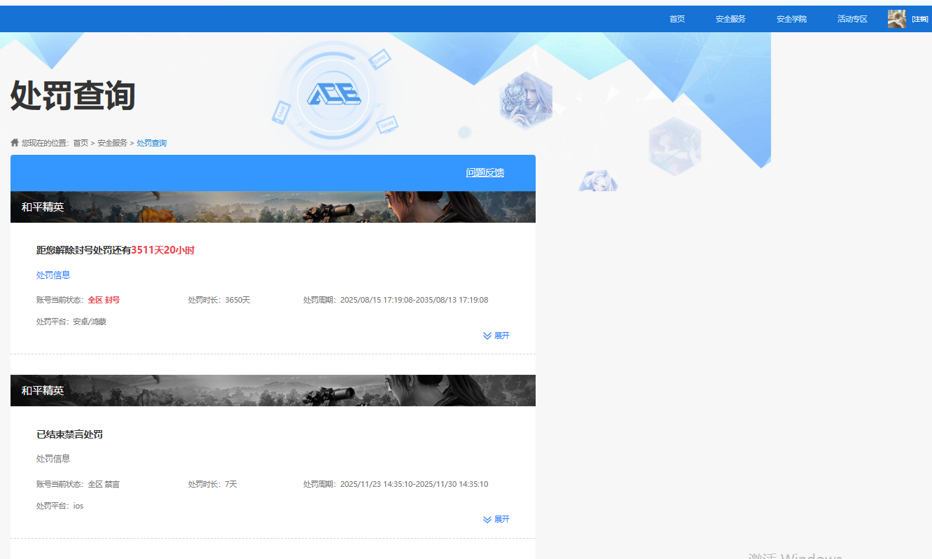932x559 pixels.
Task: Click the double-chevron icon beside second 展开
Action: [488, 519]
